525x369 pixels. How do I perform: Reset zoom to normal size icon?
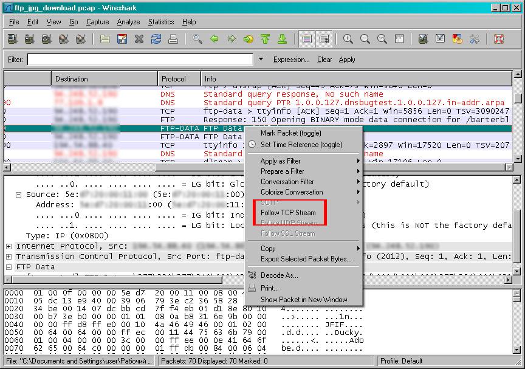pyautogui.click(x=382, y=39)
